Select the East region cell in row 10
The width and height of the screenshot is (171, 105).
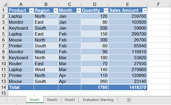[46, 64]
